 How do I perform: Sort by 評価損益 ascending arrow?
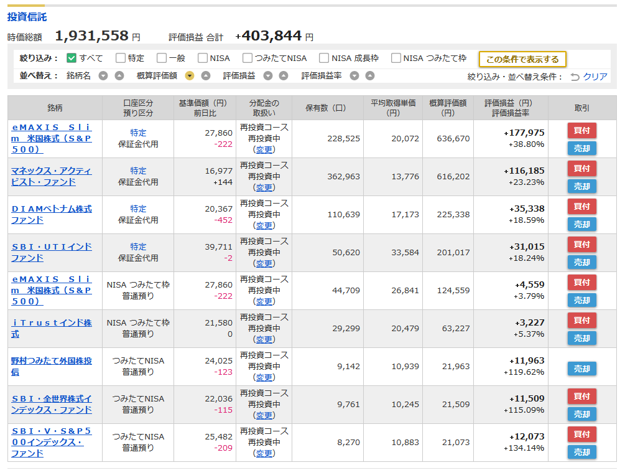[284, 76]
